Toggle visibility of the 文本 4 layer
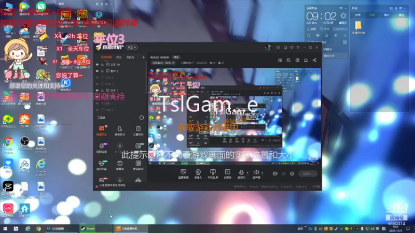The height and width of the screenshot is (233, 415). (97, 110)
